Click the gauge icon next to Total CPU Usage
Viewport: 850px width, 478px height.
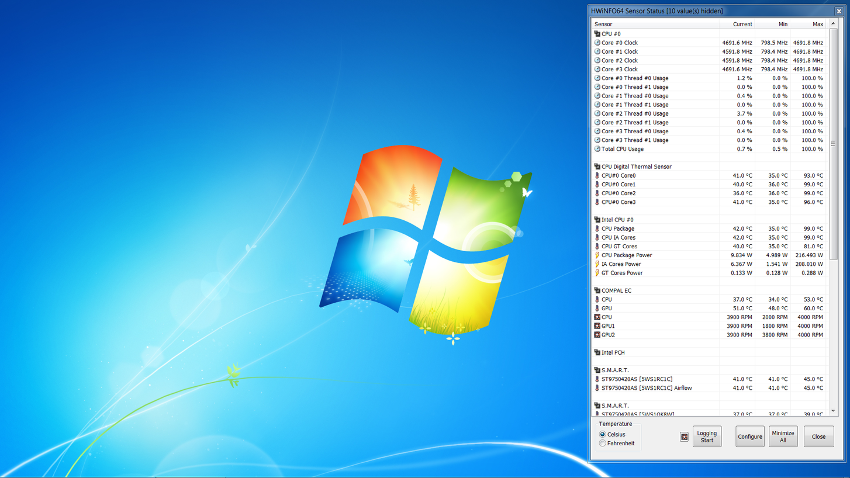(x=597, y=149)
